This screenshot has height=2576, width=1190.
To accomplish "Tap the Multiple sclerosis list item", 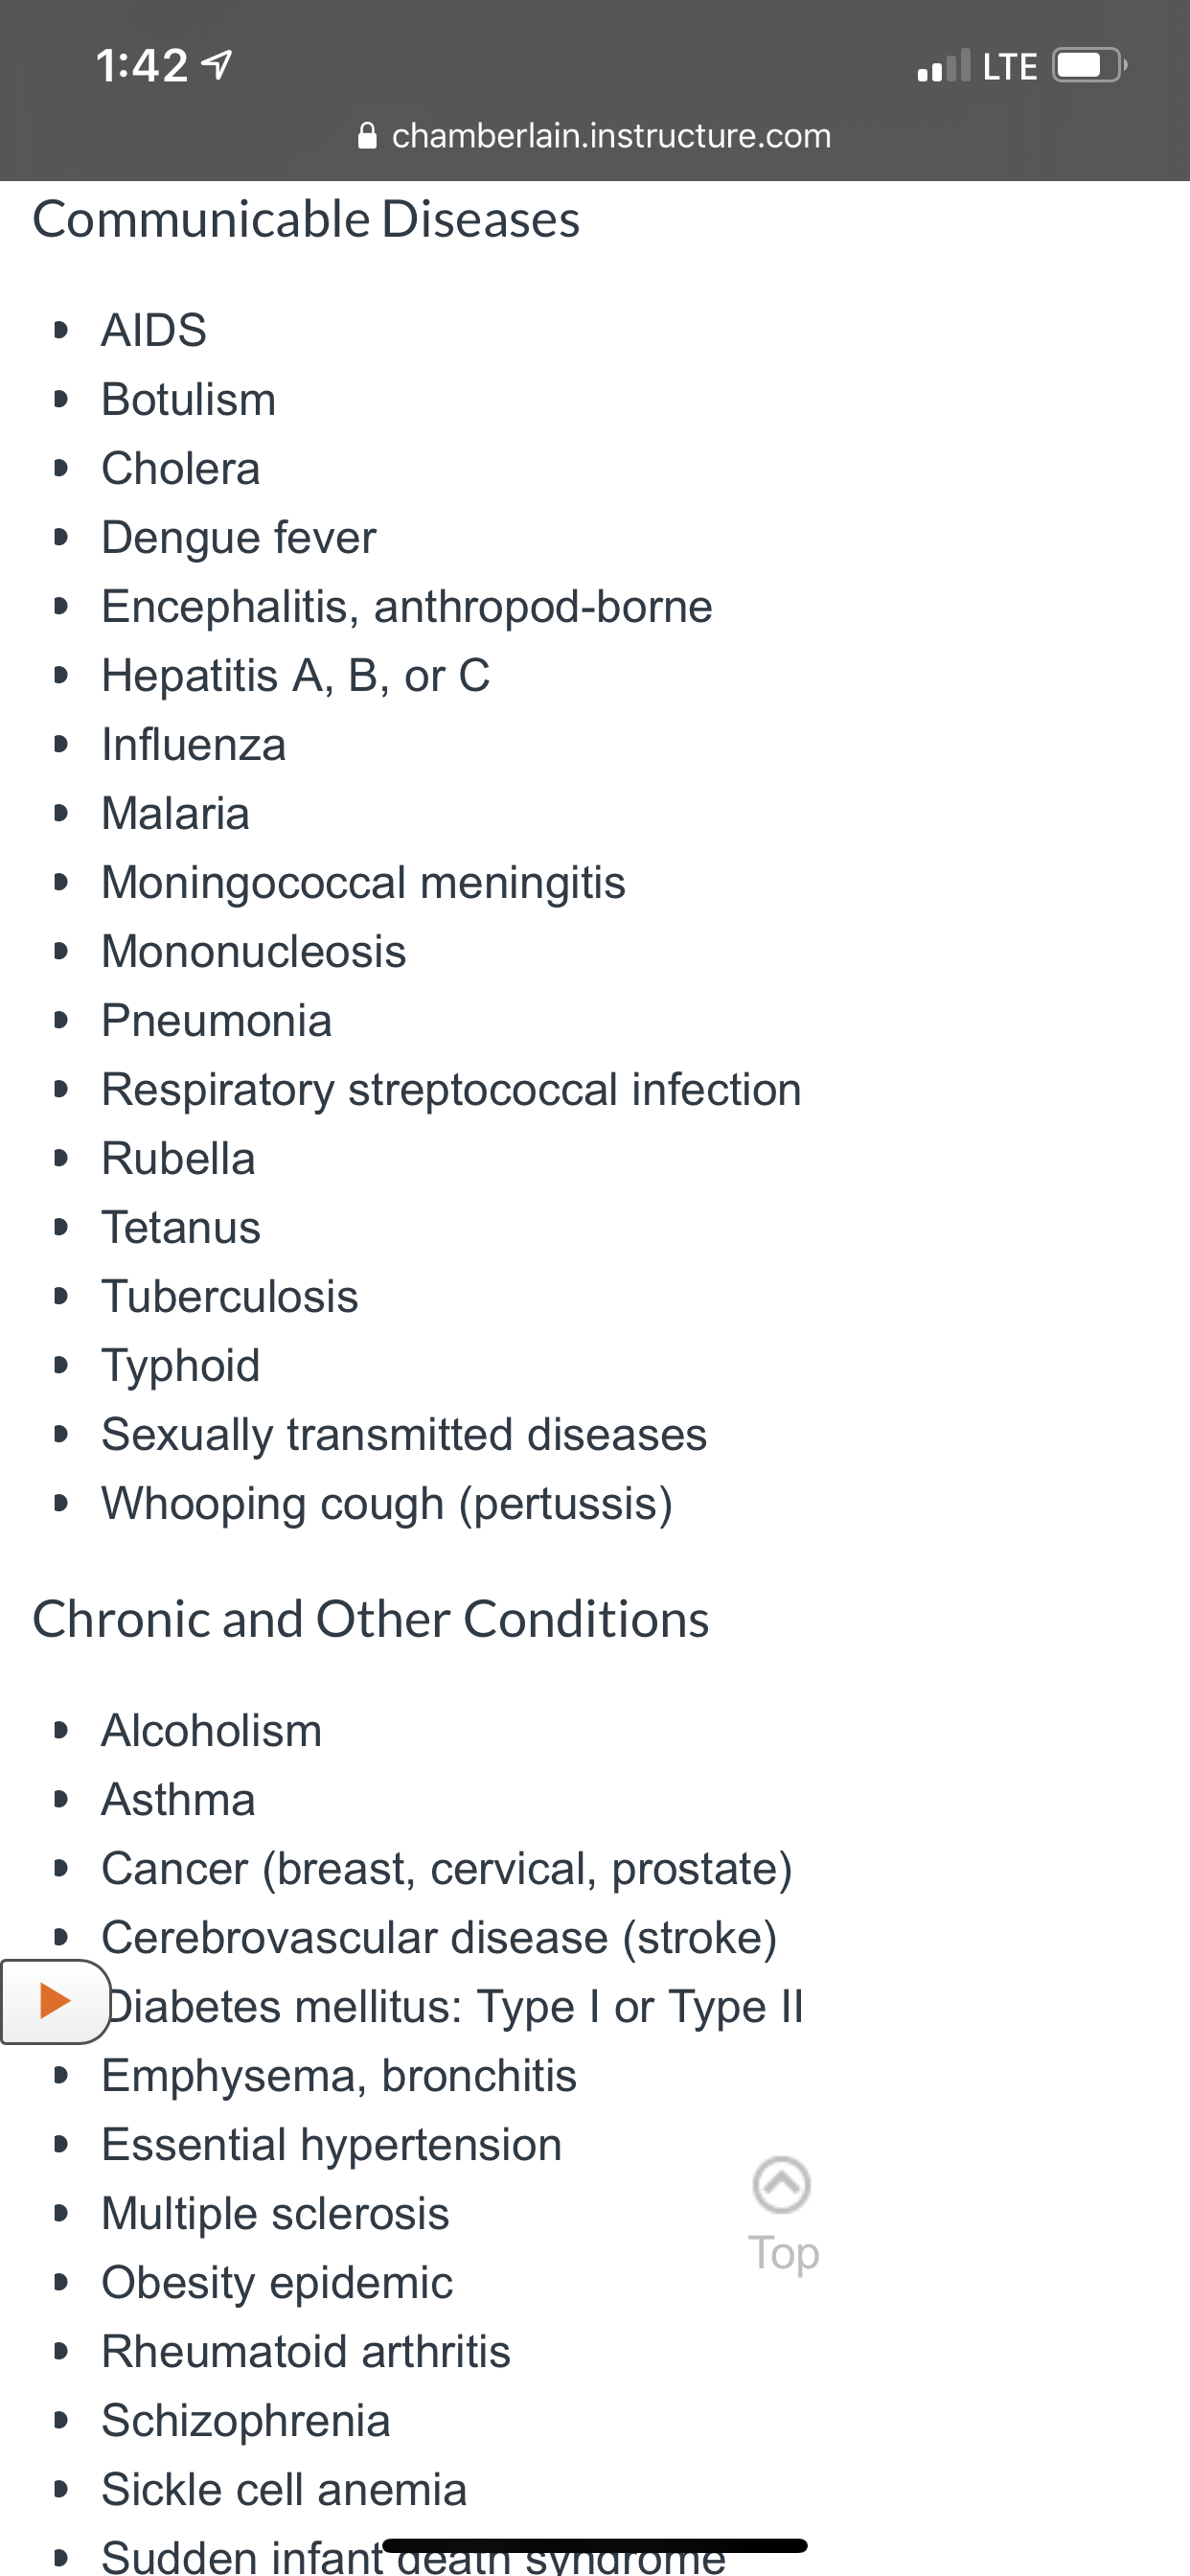I will tap(275, 2214).
